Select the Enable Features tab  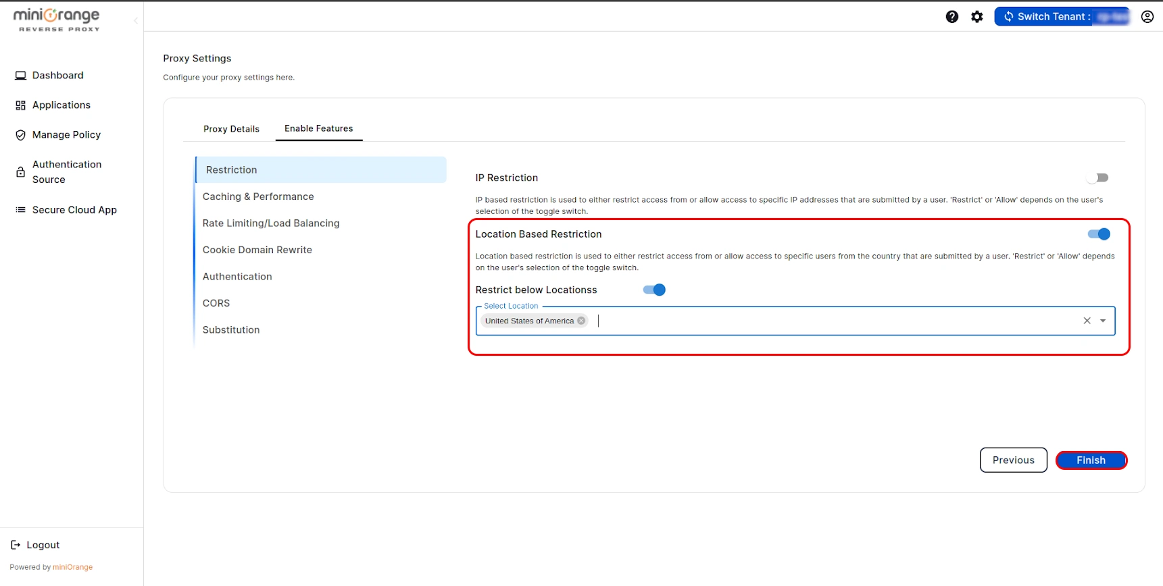319,128
